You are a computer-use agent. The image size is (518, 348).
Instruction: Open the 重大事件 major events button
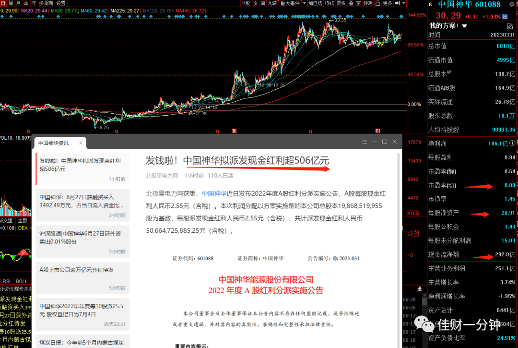pos(290,3)
